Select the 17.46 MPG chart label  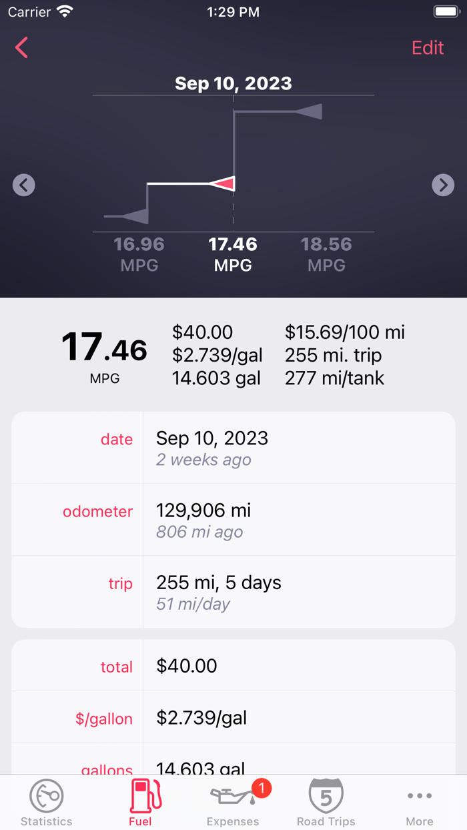(x=233, y=252)
